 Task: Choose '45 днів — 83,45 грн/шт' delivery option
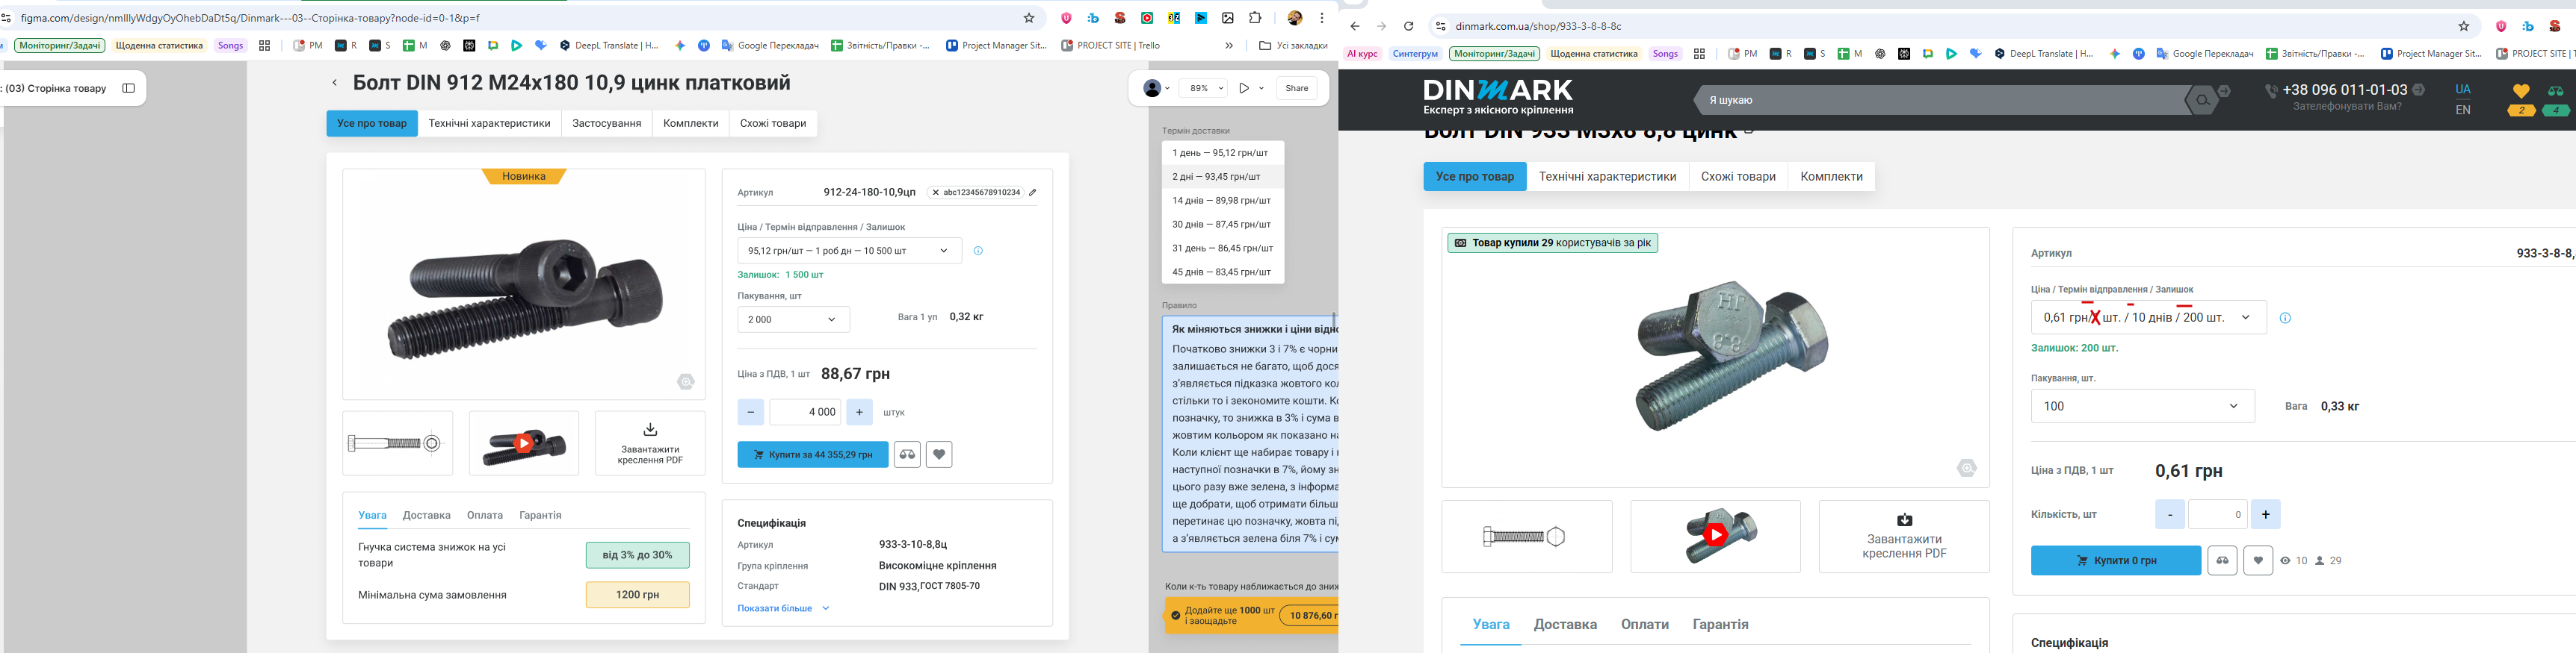pyautogui.click(x=1223, y=272)
